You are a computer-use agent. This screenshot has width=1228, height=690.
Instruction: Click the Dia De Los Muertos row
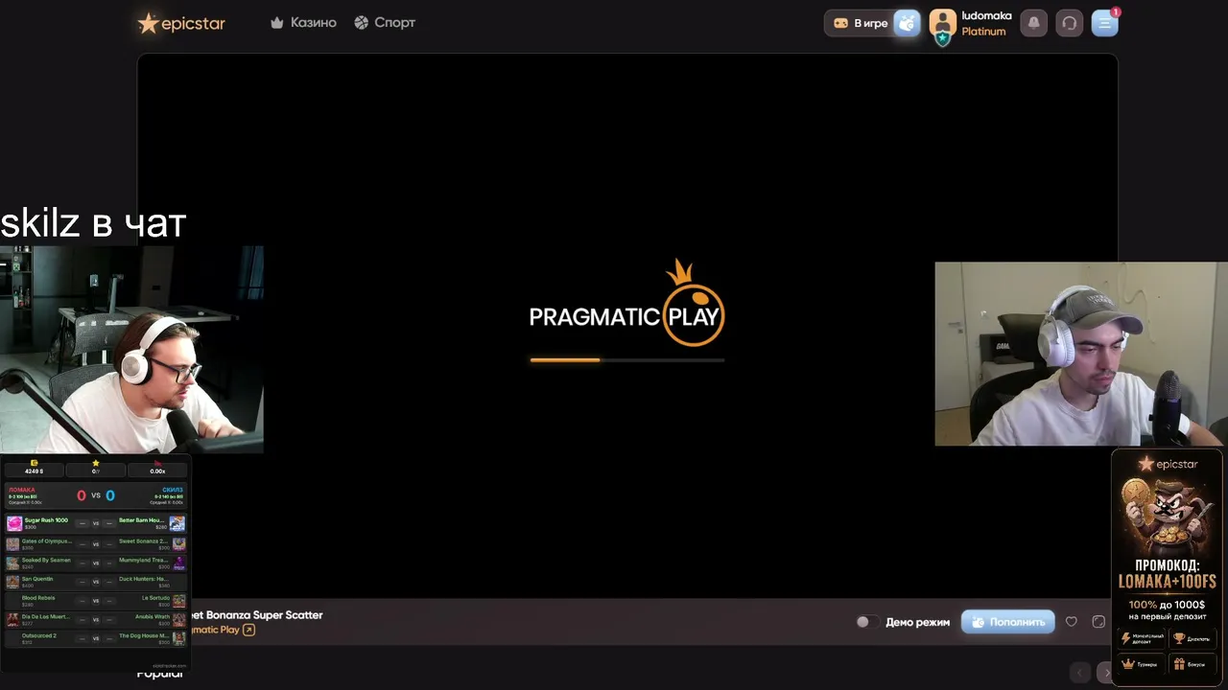pos(95,619)
